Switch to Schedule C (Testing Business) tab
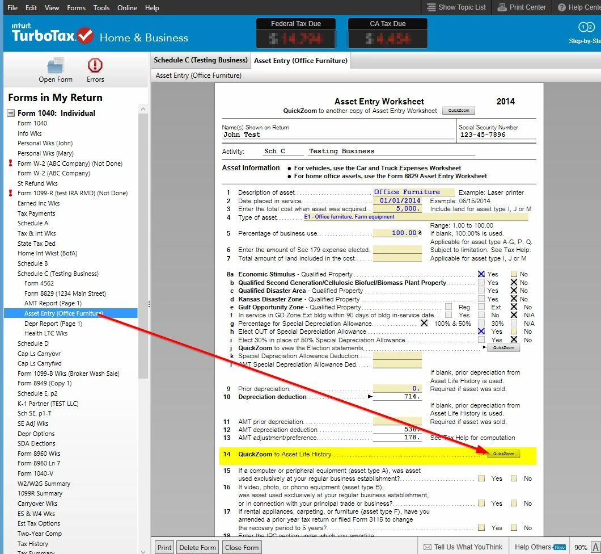This screenshot has height=554, width=601. [201, 60]
